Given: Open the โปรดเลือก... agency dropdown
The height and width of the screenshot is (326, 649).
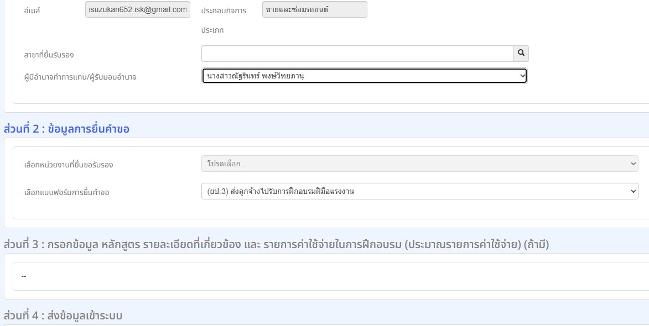Looking at the screenshot, I should [x=420, y=164].
